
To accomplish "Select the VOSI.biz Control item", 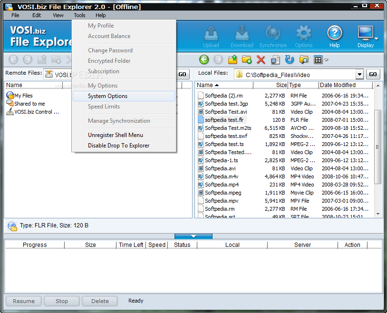I will [33, 112].
